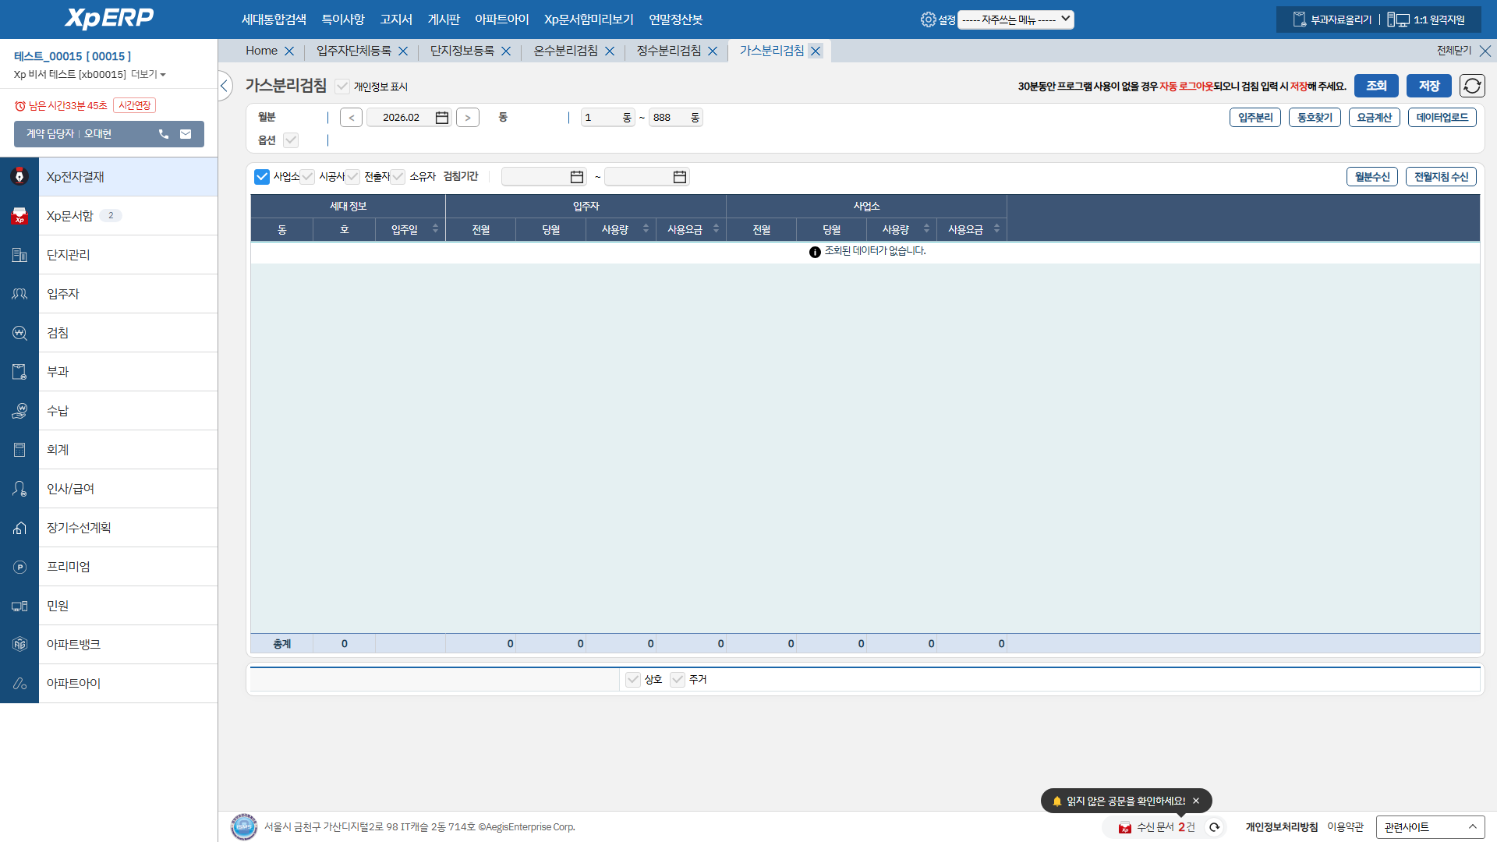Click the 검침 sidebar menu icon
Image resolution: width=1497 pixels, height=842 pixels.
19,333
